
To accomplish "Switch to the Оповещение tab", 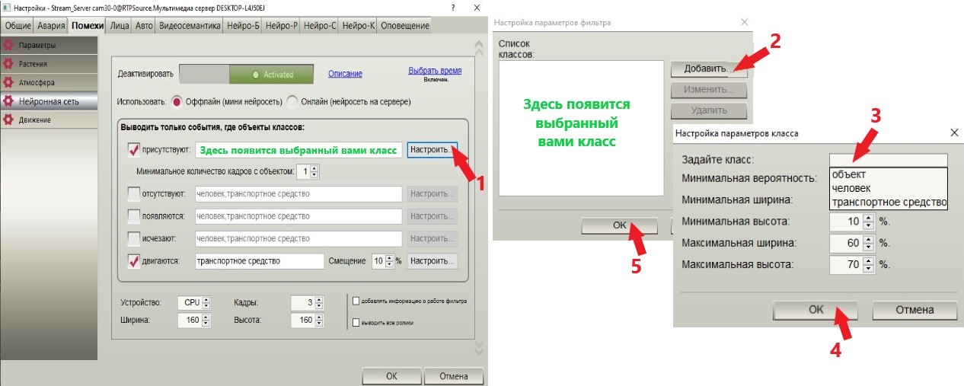I will pyautogui.click(x=404, y=26).
